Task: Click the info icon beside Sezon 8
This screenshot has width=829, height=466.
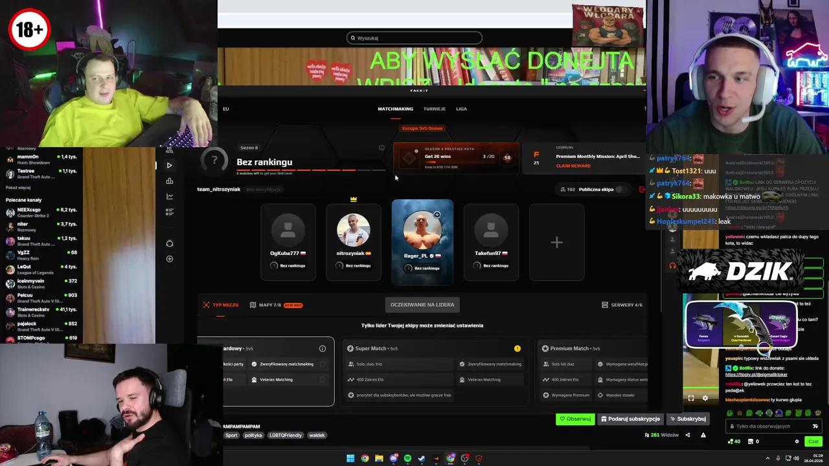Action: (381, 148)
